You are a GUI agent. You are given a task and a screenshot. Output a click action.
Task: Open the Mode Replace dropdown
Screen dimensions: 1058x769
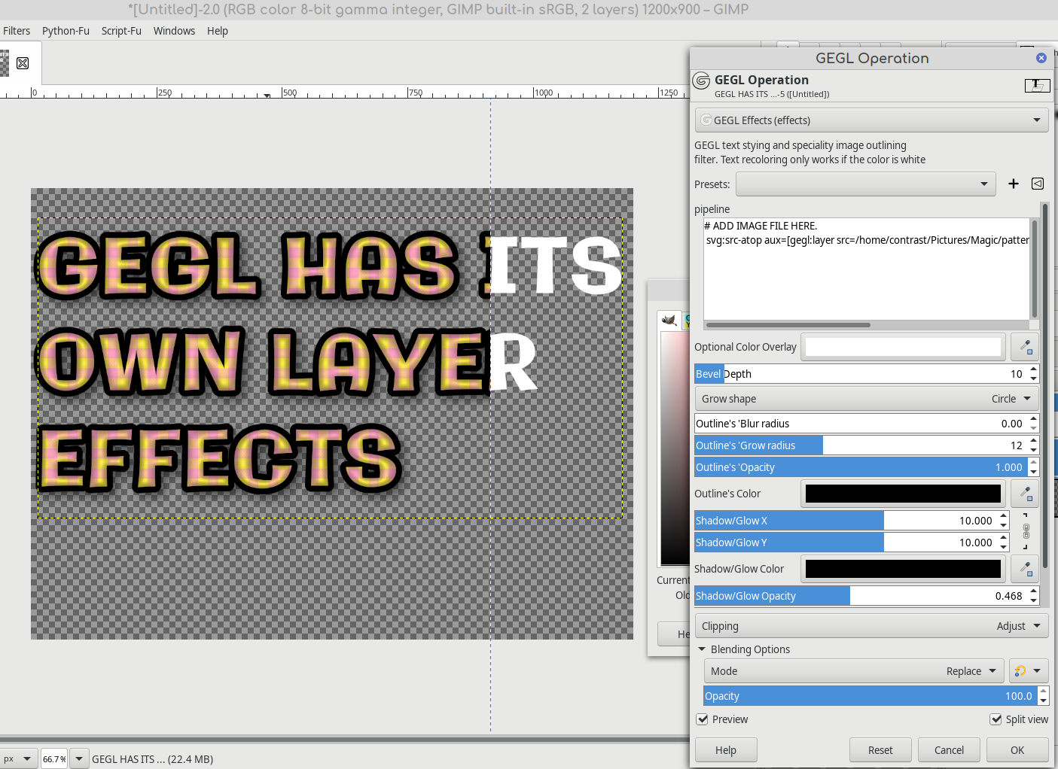[854, 671]
